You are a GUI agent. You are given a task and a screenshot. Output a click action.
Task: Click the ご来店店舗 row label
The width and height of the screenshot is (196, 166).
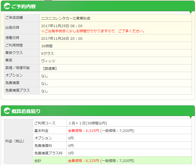(14, 18)
